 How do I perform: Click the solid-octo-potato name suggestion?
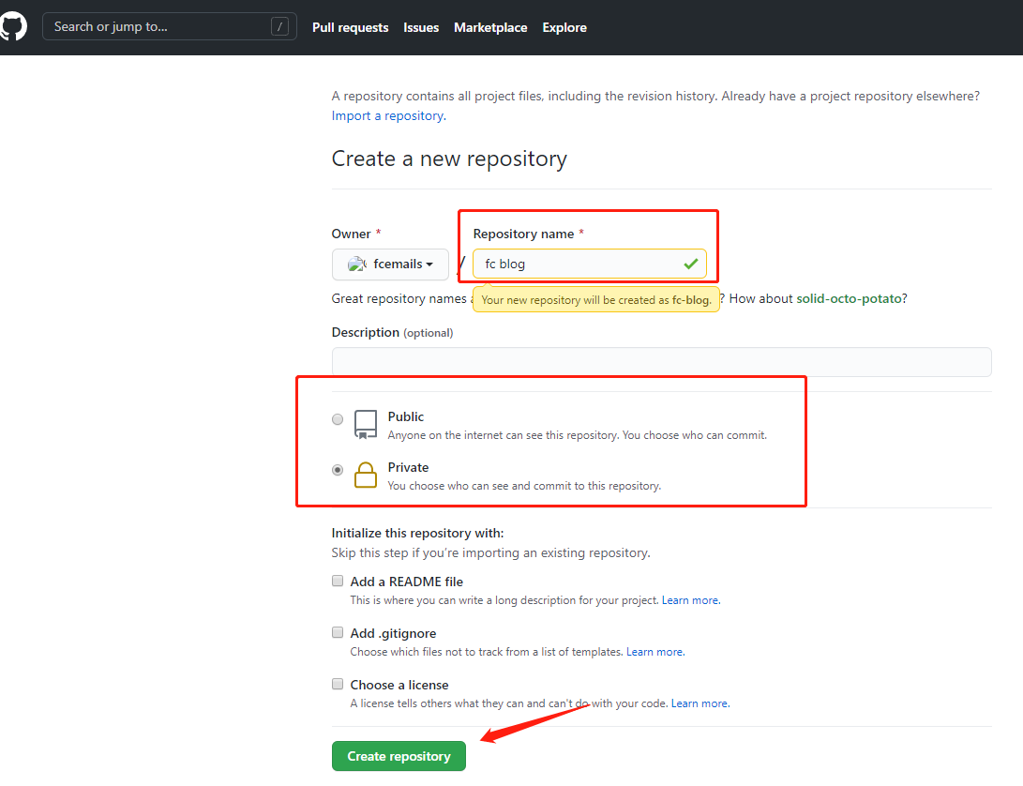click(x=849, y=298)
